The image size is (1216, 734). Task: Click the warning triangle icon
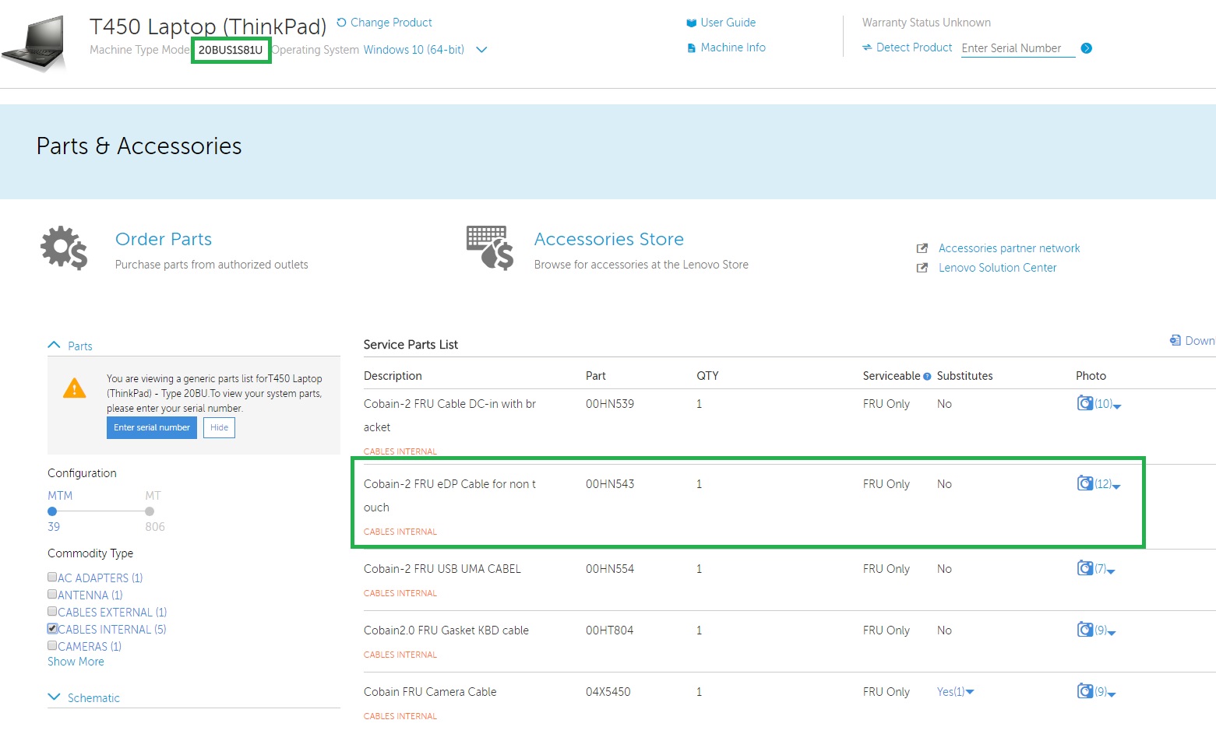coord(74,388)
